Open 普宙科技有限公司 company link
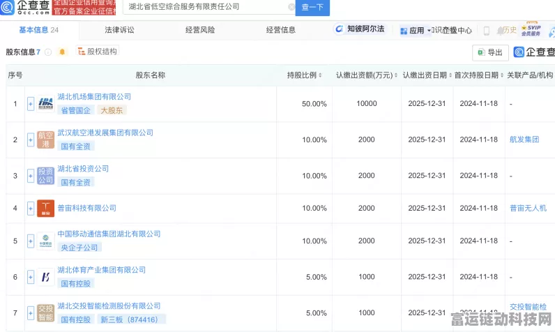This screenshot has height=332, width=555. [x=86, y=208]
